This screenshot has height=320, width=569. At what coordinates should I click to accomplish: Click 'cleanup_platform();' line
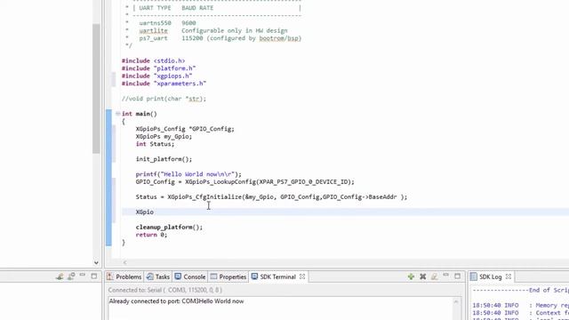(x=169, y=228)
